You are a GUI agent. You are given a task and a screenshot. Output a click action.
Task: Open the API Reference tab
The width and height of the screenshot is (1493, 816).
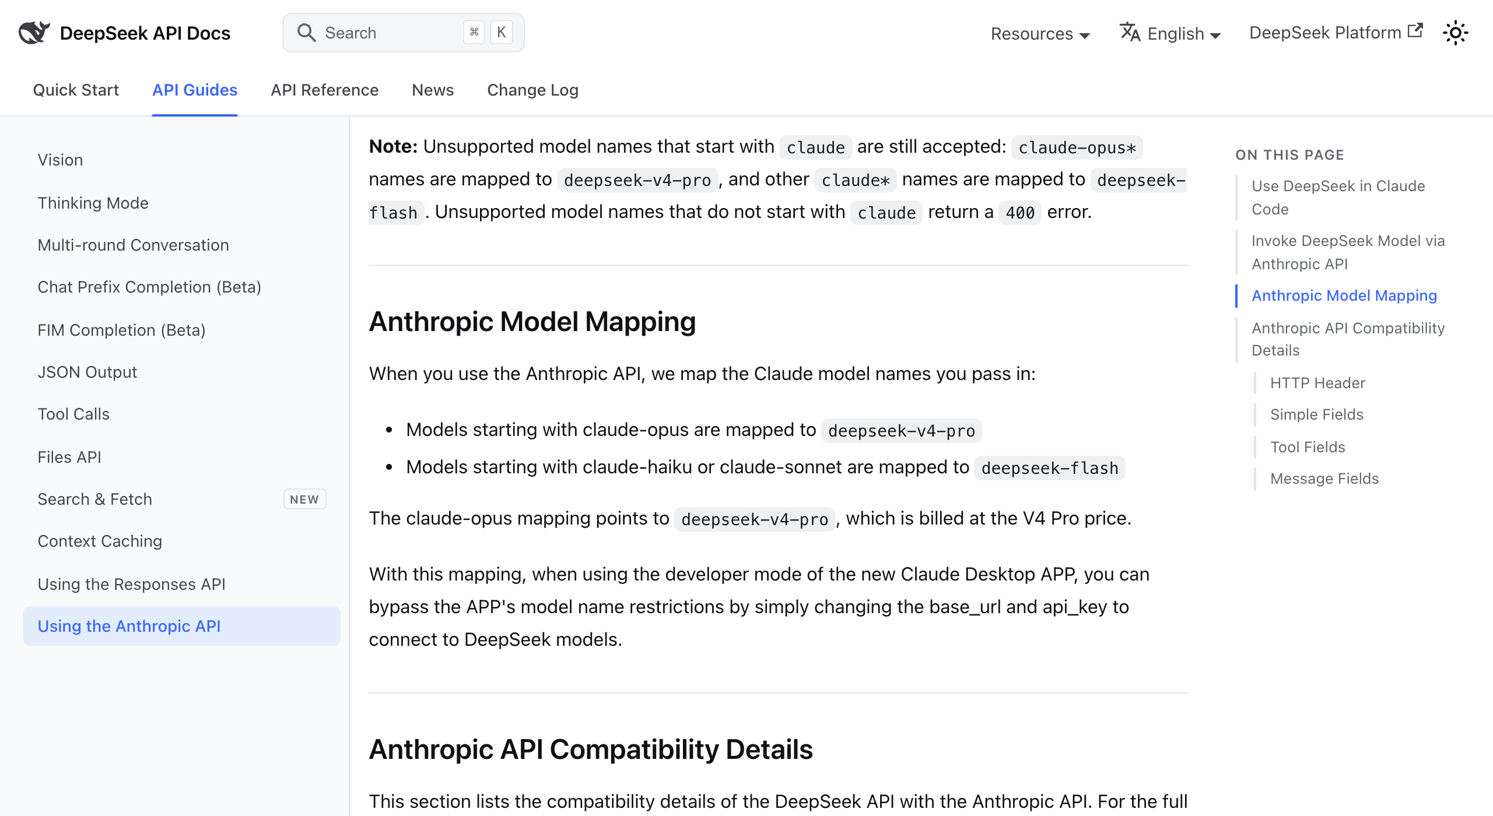point(325,90)
